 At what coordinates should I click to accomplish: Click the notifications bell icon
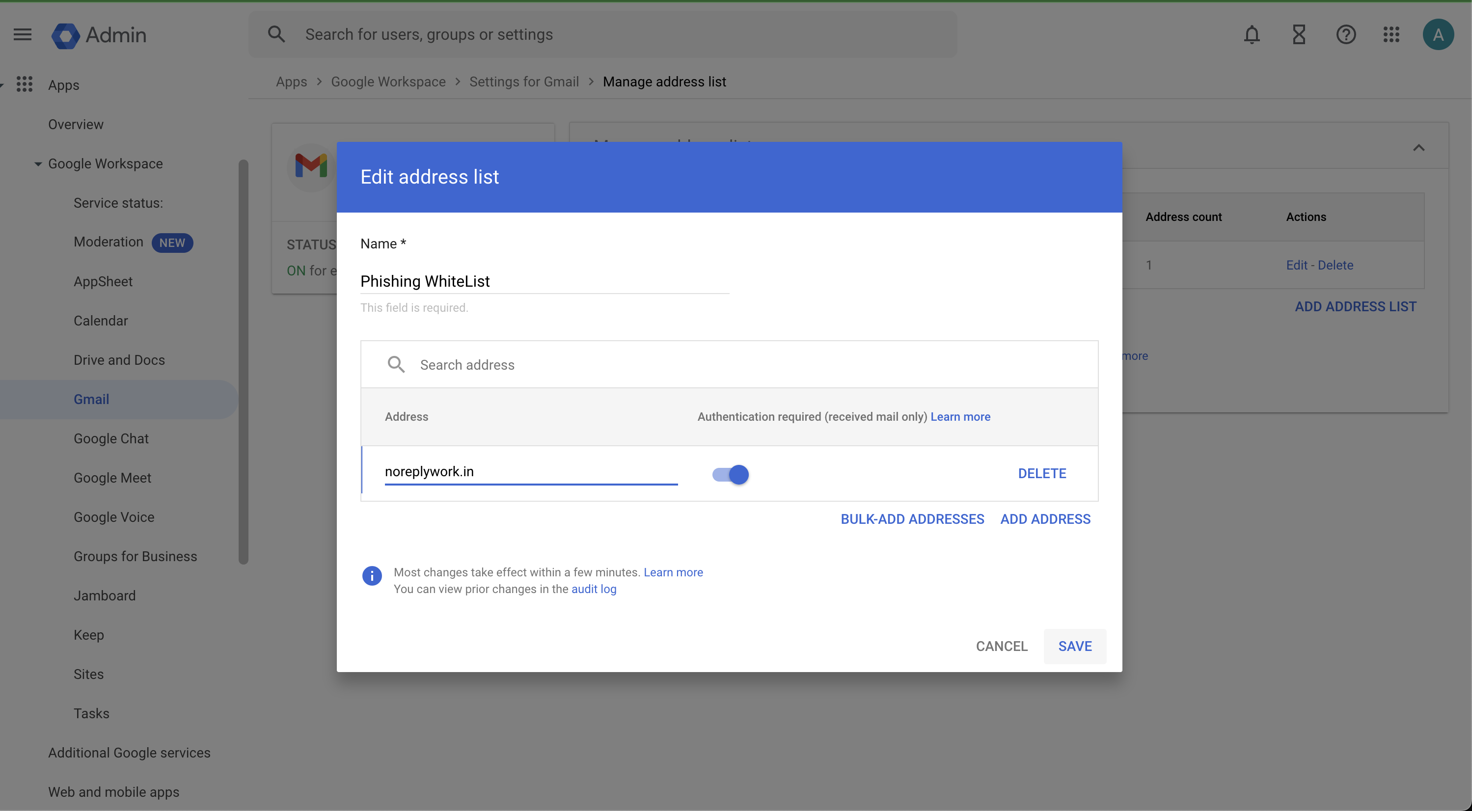click(1253, 34)
